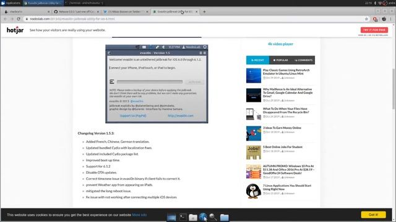Click the Support for 6.1.2 list item

pyautogui.click(x=98, y=166)
